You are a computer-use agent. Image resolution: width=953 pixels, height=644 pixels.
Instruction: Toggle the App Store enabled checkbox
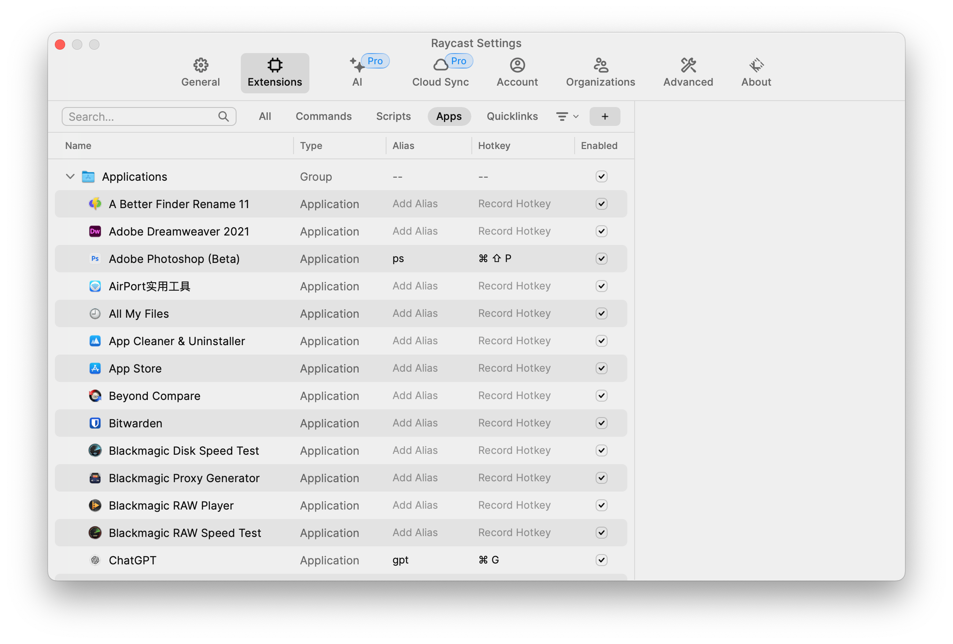pos(601,368)
